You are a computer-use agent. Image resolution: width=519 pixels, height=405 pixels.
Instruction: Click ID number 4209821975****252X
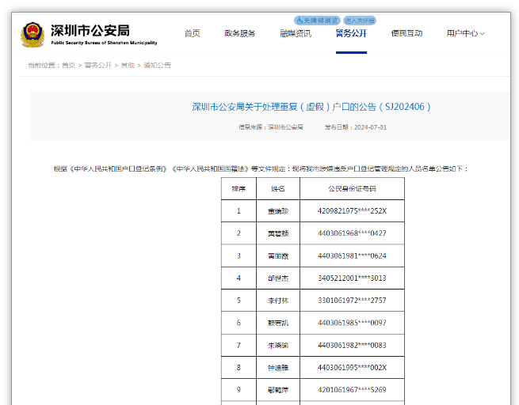pyautogui.click(x=352, y=210)
